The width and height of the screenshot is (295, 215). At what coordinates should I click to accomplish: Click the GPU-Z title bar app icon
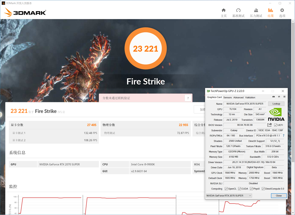click(x=208, y=91)
